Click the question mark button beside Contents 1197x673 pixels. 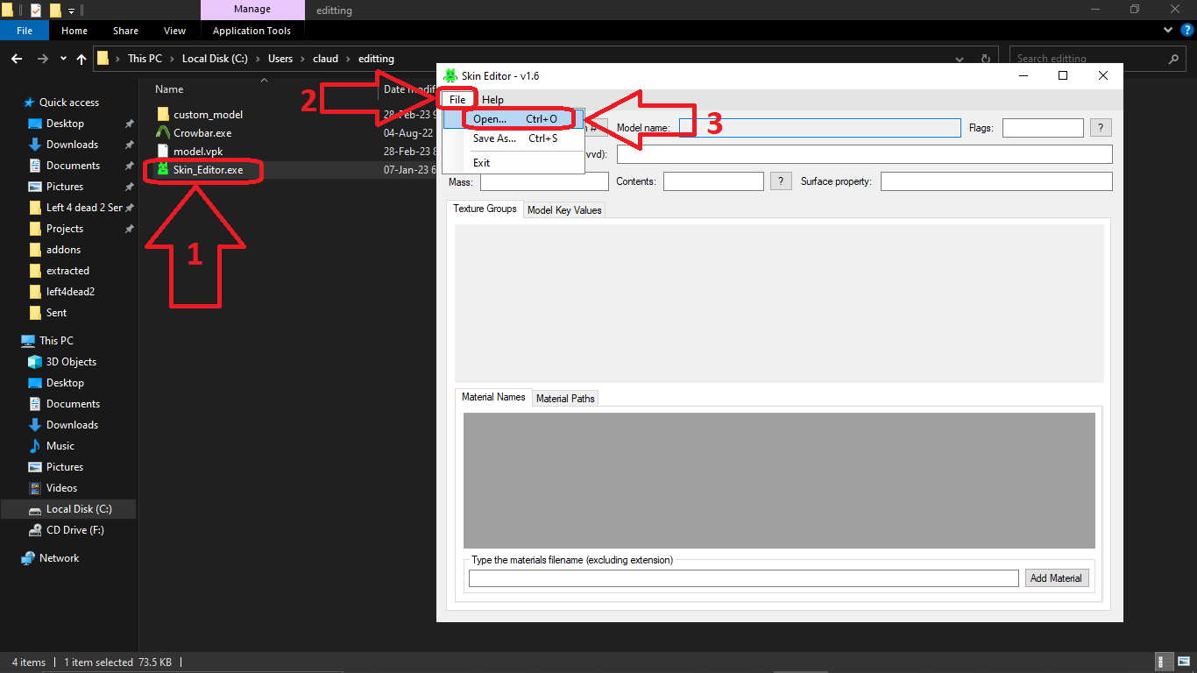(781, 181)
